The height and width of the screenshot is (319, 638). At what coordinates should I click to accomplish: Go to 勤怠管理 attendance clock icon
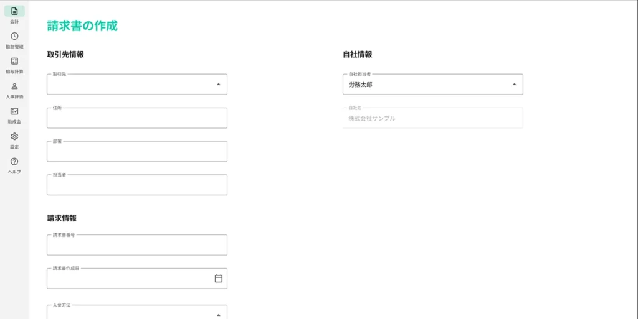(x=14, y=36)
